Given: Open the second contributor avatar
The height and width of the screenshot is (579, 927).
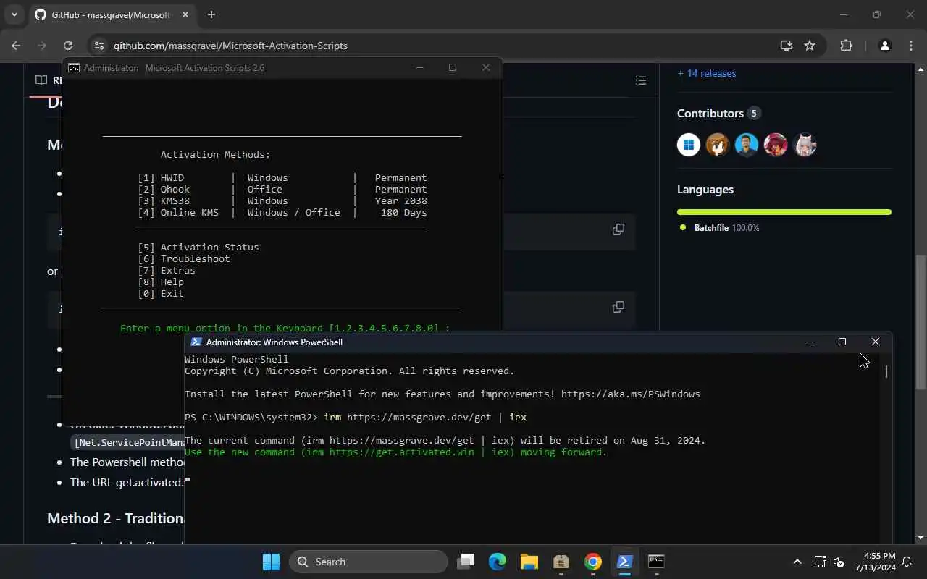Looking at the screenshot, I should point(718,145).
